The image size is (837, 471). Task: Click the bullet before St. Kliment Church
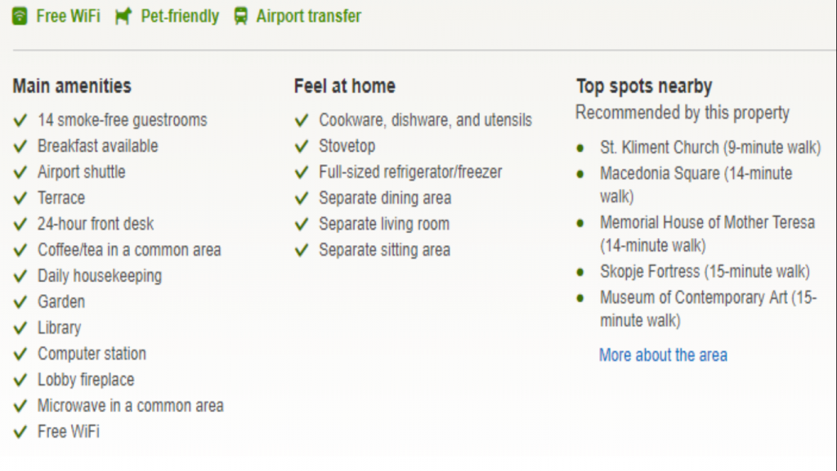pyautogui.click(x=580, y=148)
